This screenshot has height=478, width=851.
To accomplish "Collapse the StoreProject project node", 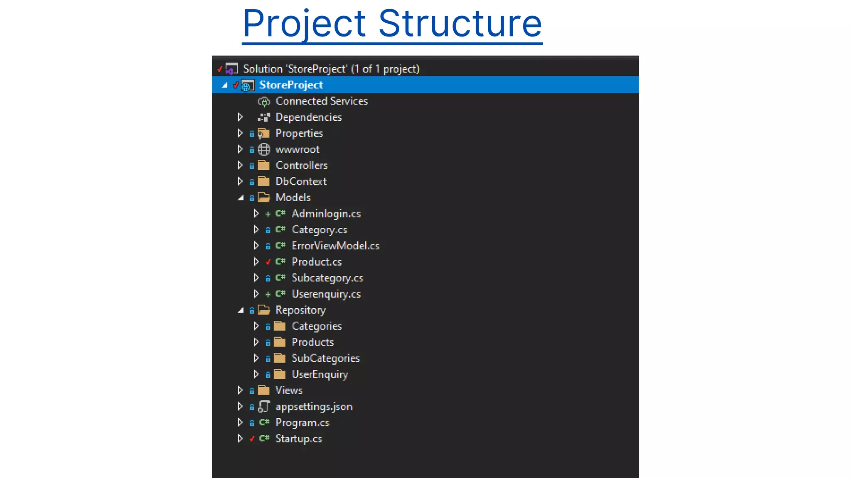I will tap(224, 85).
